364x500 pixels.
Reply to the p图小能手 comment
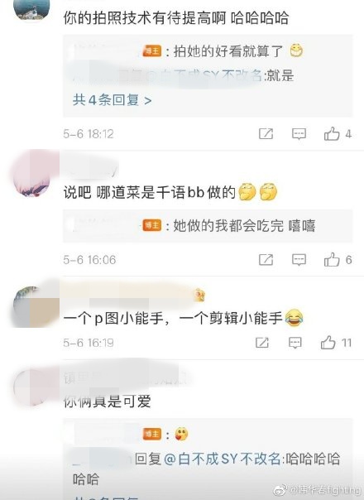click(295, 343)
